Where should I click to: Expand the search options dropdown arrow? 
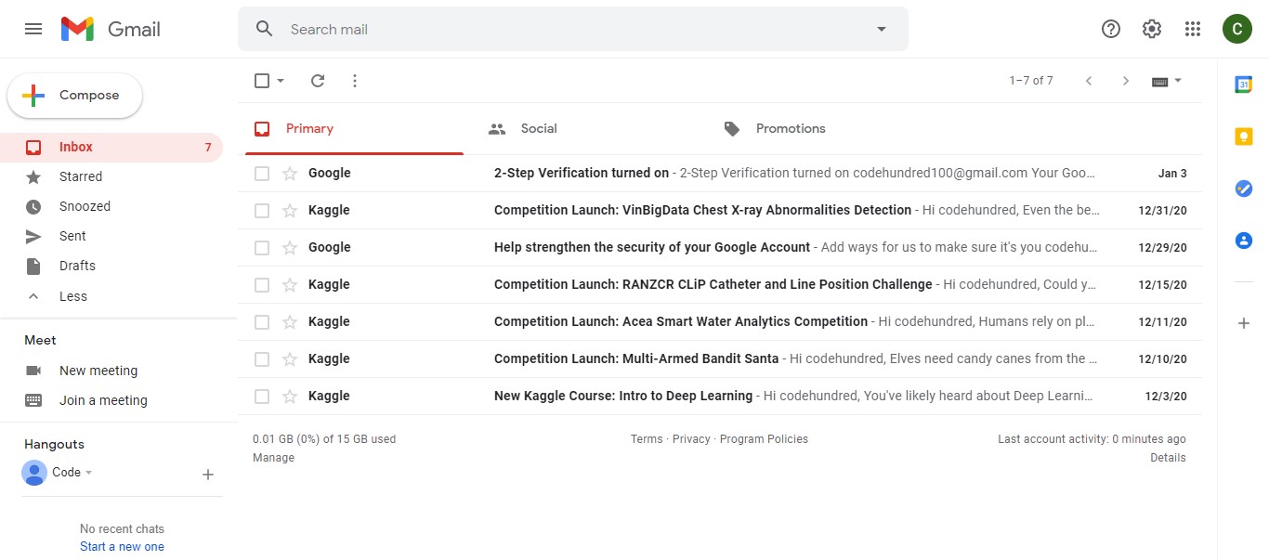click(882, 29)
